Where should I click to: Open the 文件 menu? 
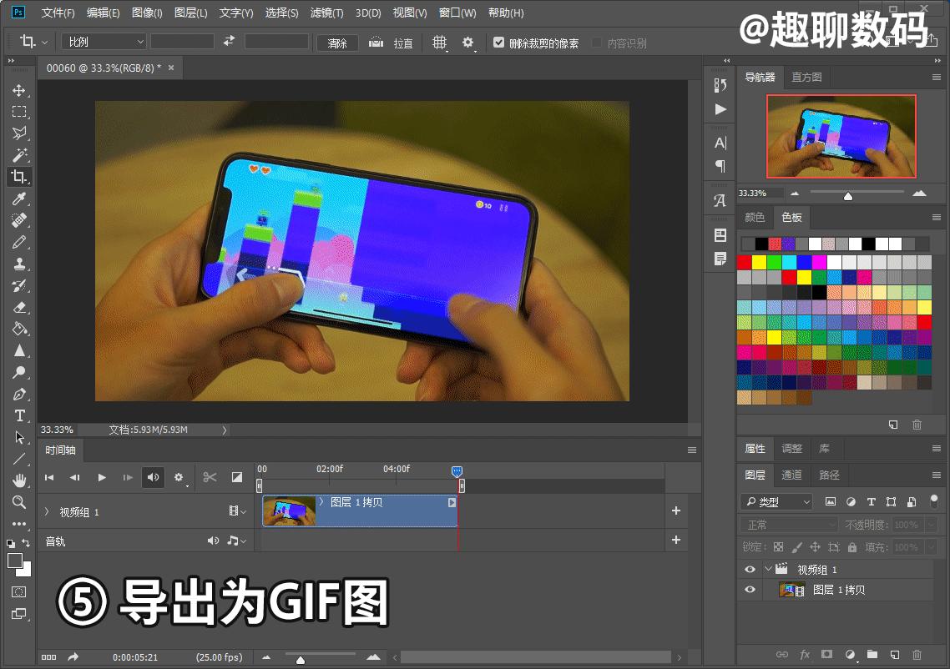(x=57, y=13)
